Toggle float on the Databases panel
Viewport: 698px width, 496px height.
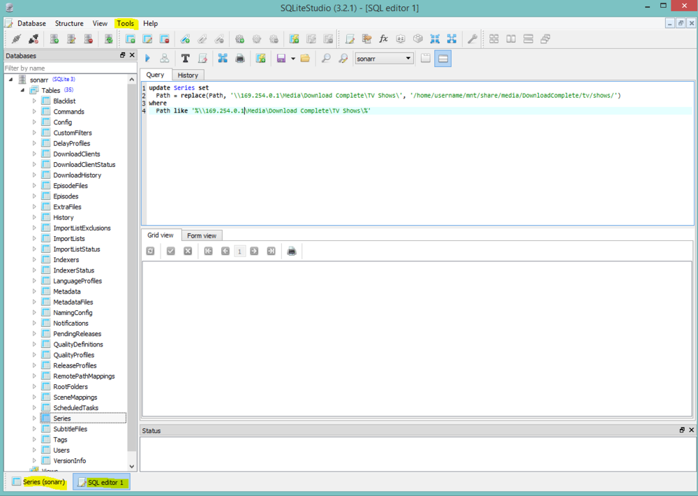(x=123, y=55)
